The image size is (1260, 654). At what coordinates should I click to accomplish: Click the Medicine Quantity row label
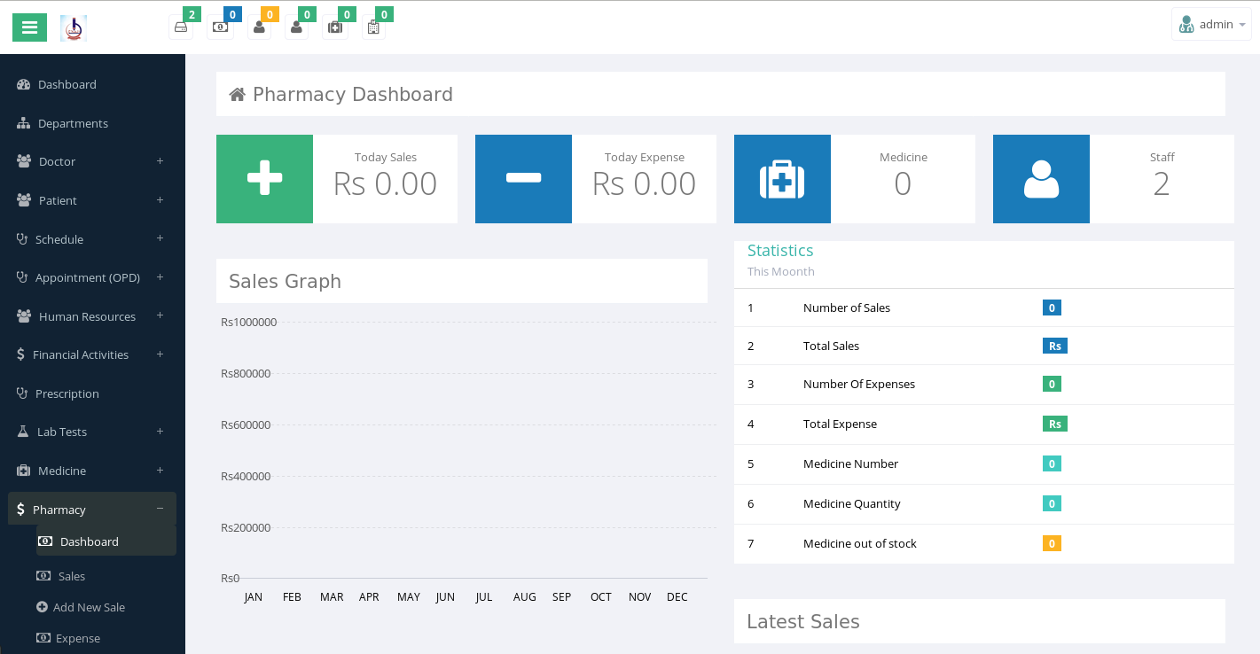pyautogui.click(x=852, y=503)
